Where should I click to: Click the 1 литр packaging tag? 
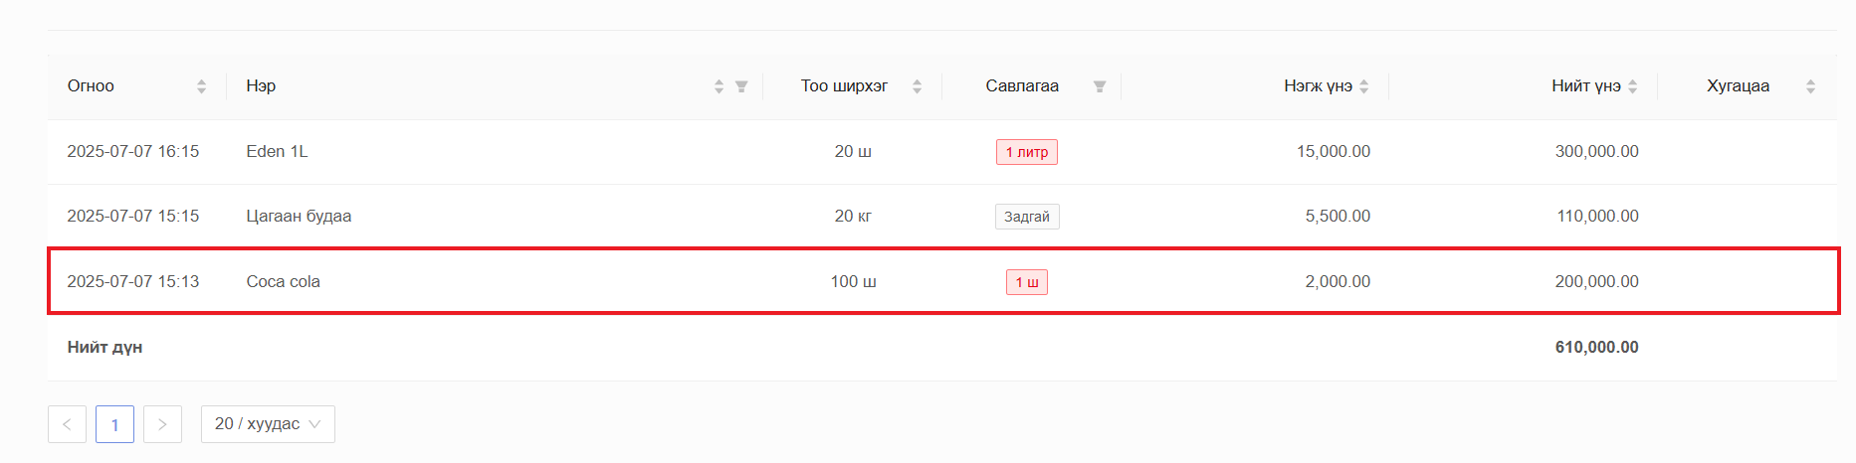(1026, 152)
